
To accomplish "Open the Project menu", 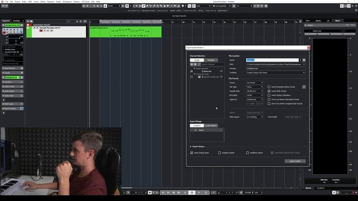I will pos(17,2).
